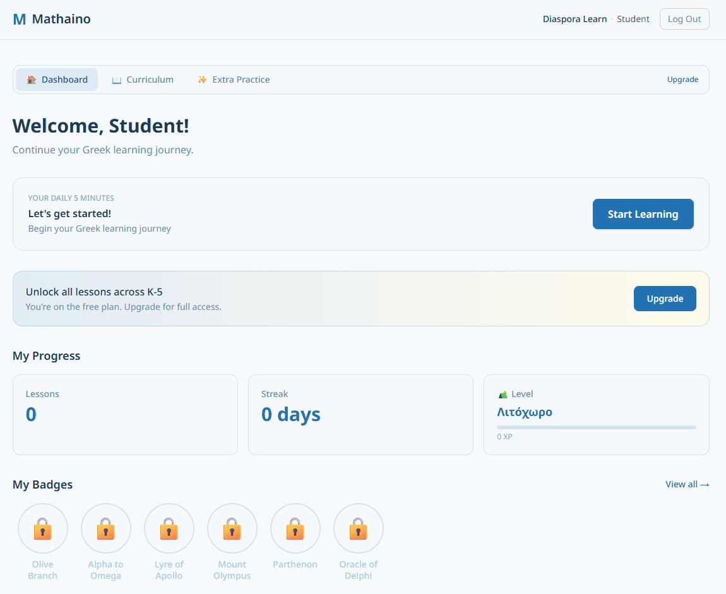726x594 pixels.
Task: Click the Oracle of Delphi badge
Action: point(358,528)
